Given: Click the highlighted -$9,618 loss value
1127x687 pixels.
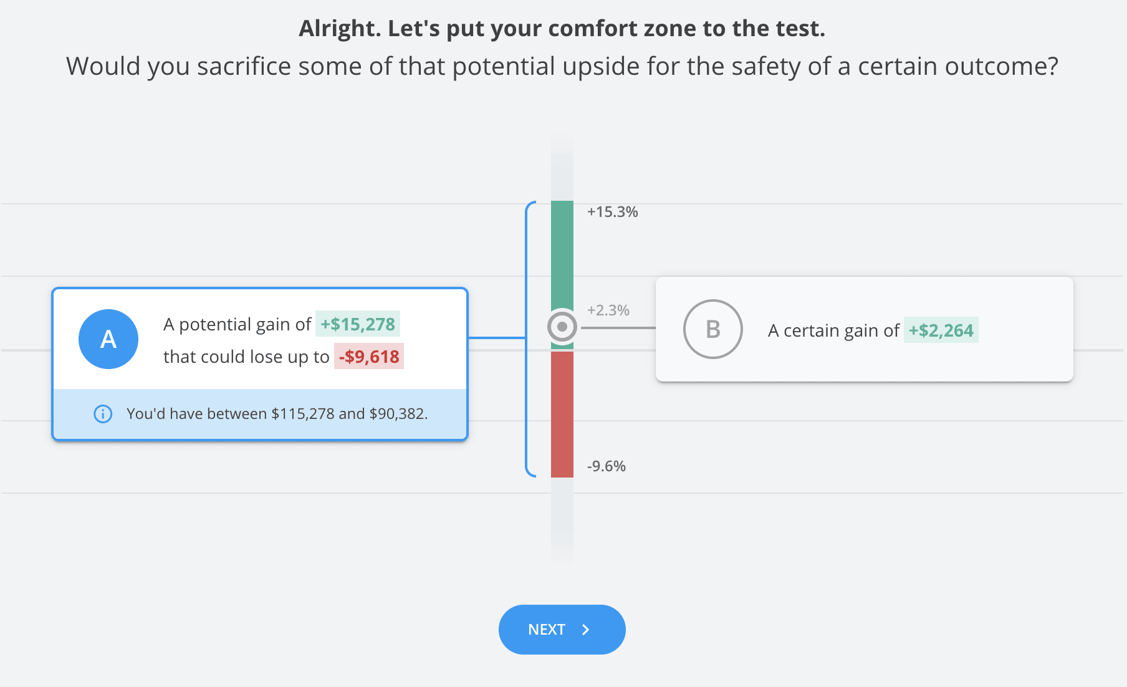Looking at the screenshot, I should (369, 357).
